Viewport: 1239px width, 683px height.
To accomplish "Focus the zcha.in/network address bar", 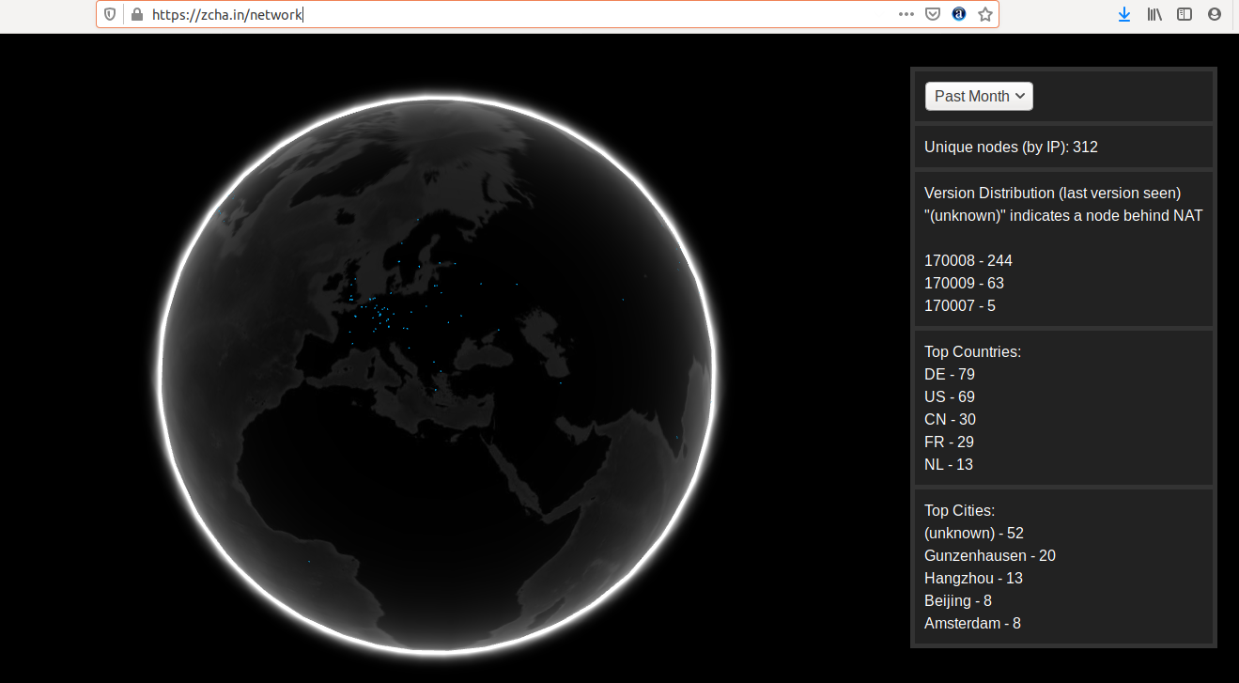I will pos(470,14).
